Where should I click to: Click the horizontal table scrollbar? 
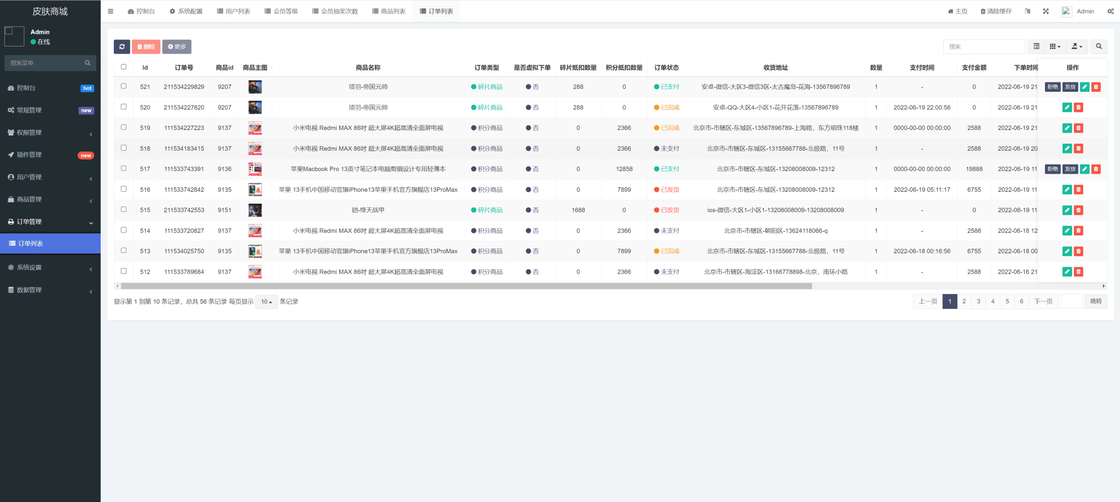466,286
